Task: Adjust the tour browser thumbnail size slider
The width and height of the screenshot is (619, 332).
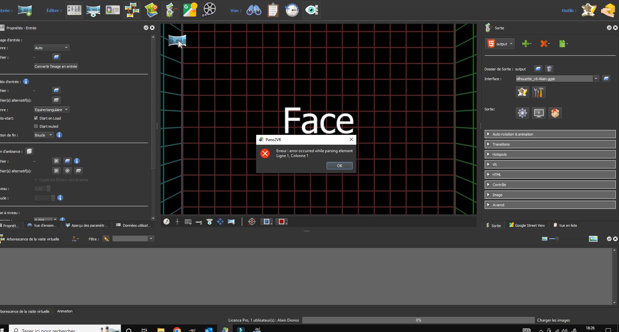Action: [557, 239]
